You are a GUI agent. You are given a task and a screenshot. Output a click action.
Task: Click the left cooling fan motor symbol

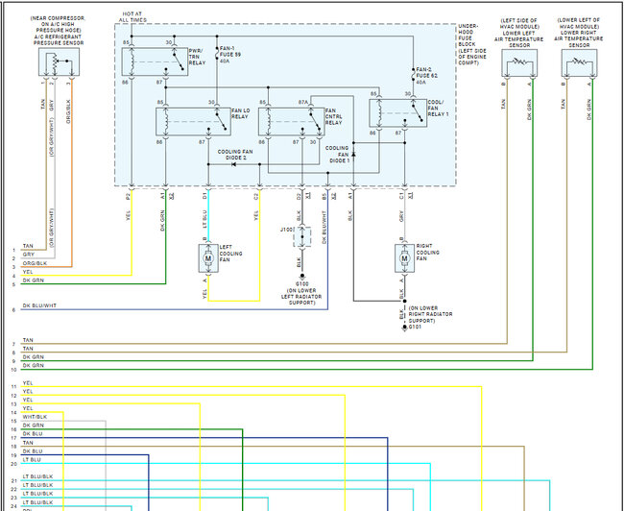[x=208, y=258]
